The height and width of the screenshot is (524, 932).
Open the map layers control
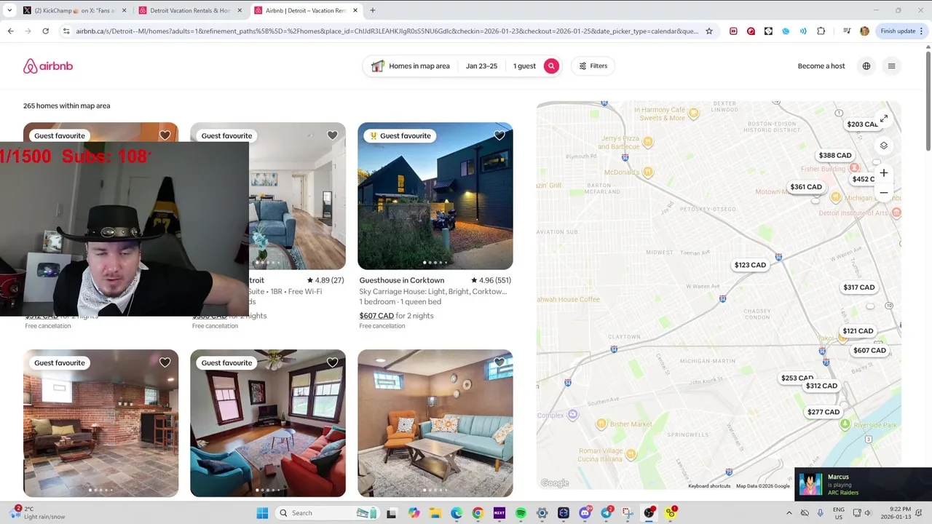[883, 146]
